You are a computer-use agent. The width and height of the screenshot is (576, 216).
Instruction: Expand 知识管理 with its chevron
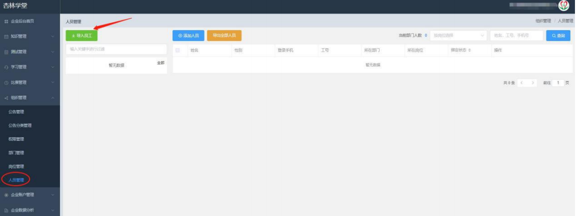(x=53, y=37)
